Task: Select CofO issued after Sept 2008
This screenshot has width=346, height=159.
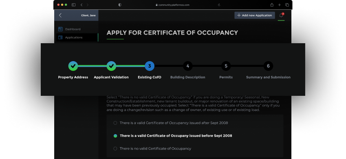Action: pyautogui.click(x=115, y=123)
